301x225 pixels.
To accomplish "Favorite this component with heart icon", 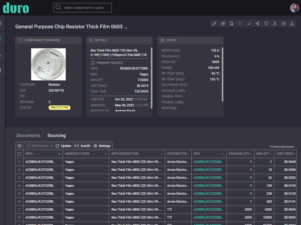I will (x=266, y=23).
